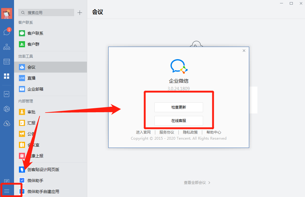The height and width of the screenshot is (197, 305).
Task: Open 进入官网 link
Action: coord(143,132)
